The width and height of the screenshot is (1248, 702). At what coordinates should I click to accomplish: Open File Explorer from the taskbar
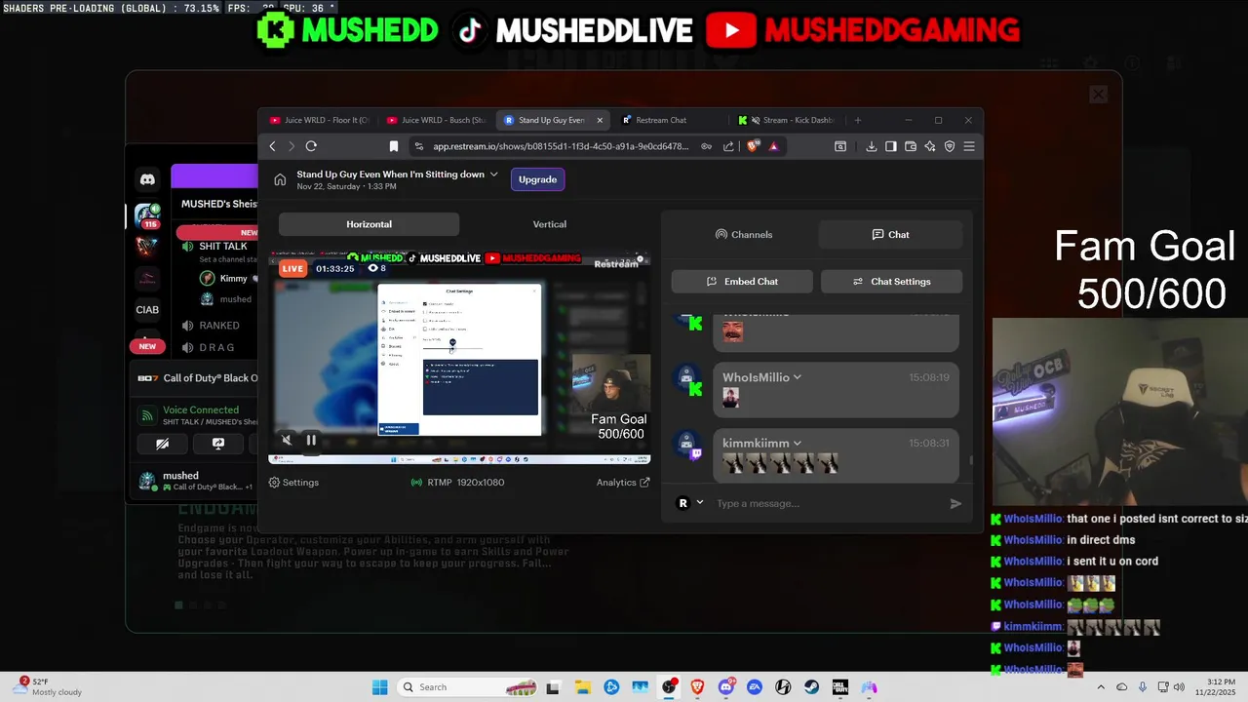coord(583,687)
